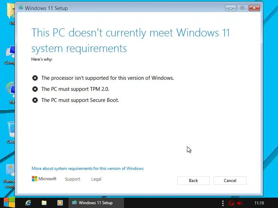The height and width of the screenshot is (208, 278).
Task: Open the Support link
Action: 73,179
